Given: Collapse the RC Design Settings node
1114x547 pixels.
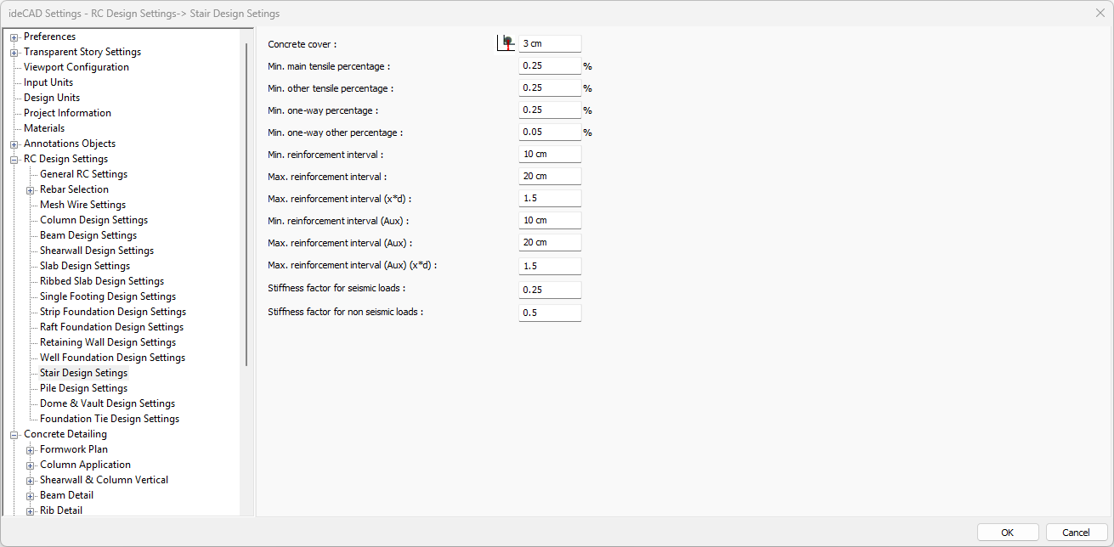Looking at the screenshot, I should [14, 160].
